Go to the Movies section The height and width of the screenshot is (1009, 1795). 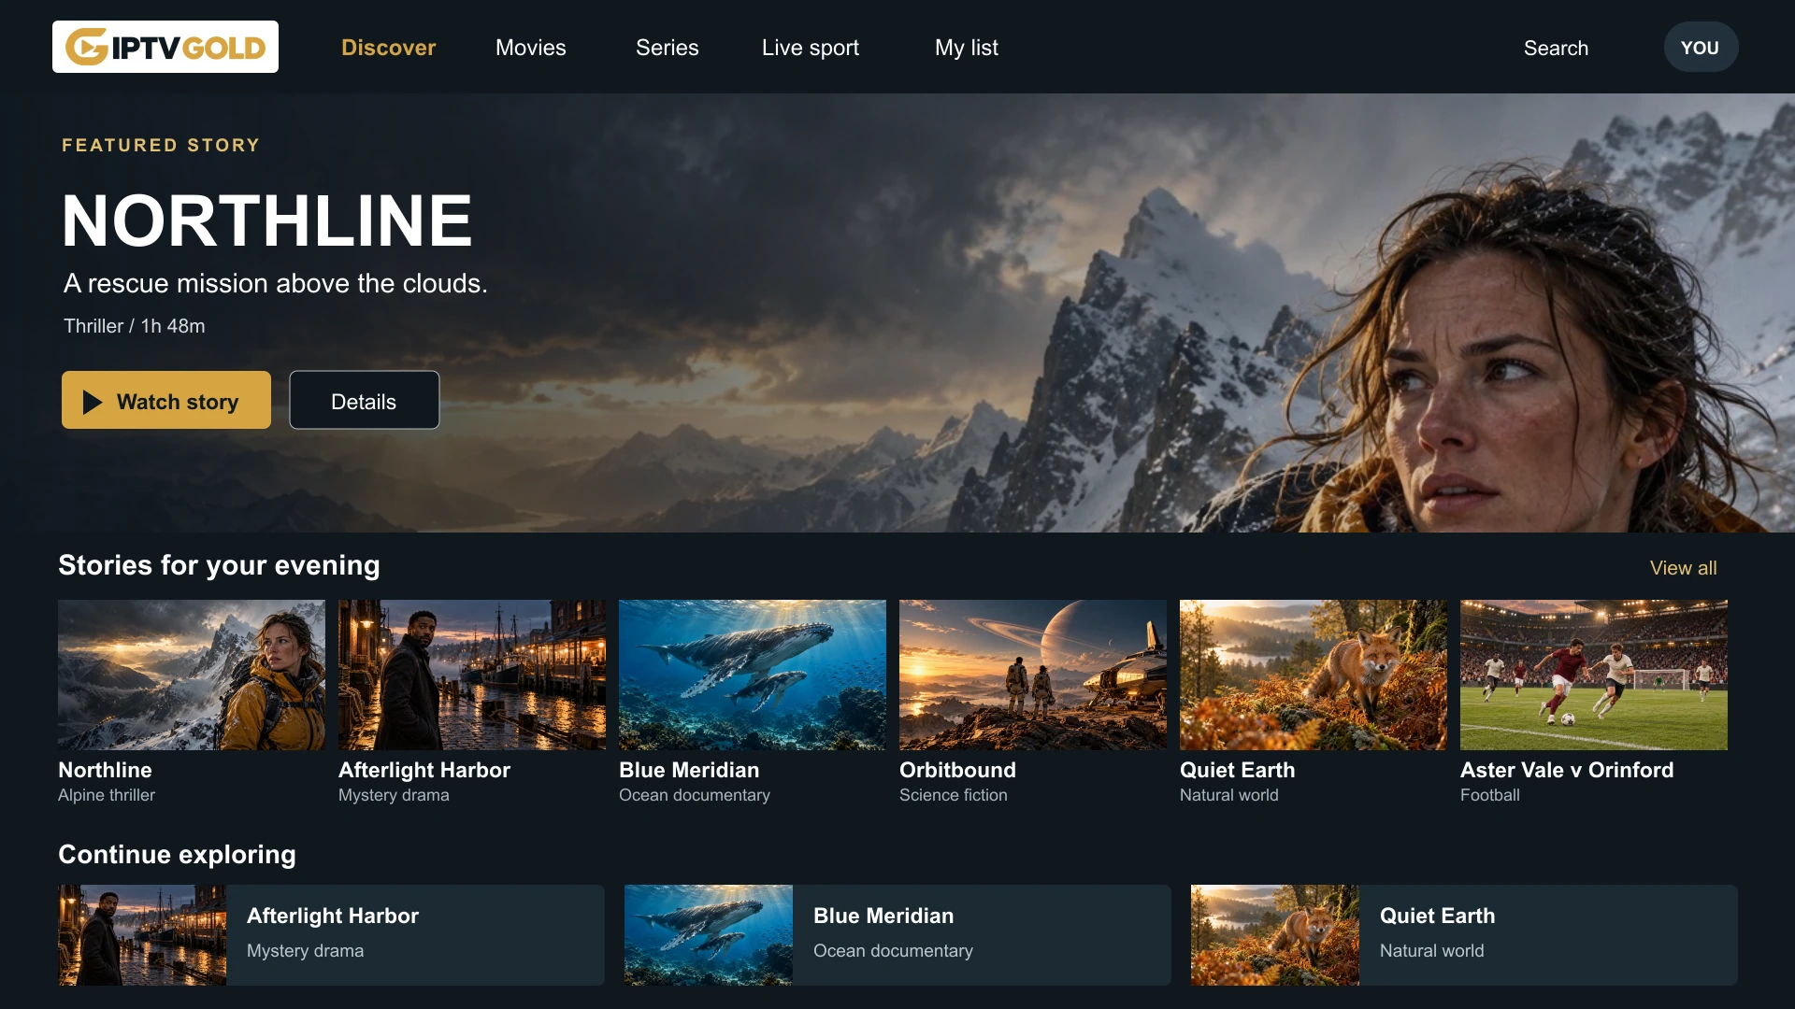click(531, 48)
